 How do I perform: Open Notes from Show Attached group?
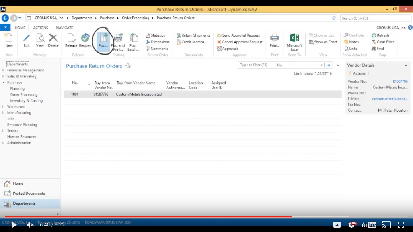pyautogui.click(x=351, y=42)
